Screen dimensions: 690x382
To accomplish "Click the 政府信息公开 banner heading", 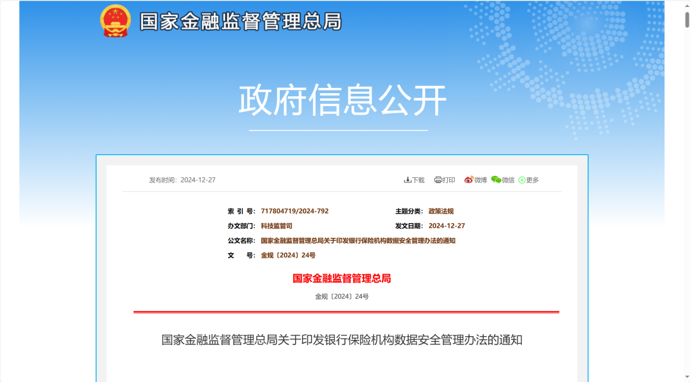I will coord(342,100).
